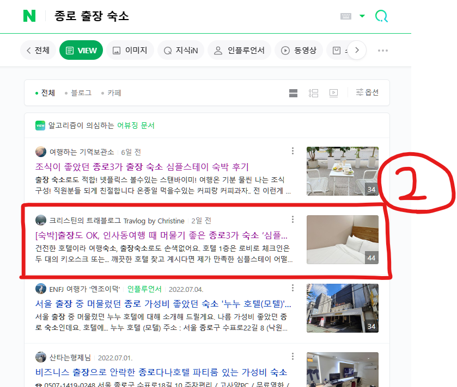Viewport: 457px width, 387px height.
Task: Open post '[숙박]출장도 OK, 인사동여행'
Action: point(161,235)
